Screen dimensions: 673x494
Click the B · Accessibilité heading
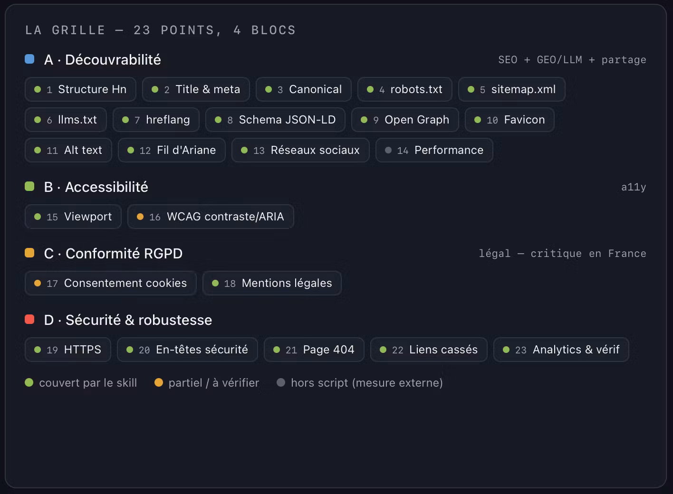pos(96,187)
